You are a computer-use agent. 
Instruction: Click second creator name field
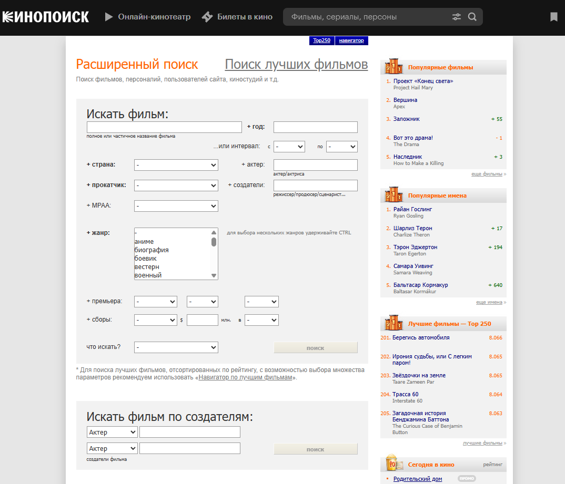tap(190, 448)
